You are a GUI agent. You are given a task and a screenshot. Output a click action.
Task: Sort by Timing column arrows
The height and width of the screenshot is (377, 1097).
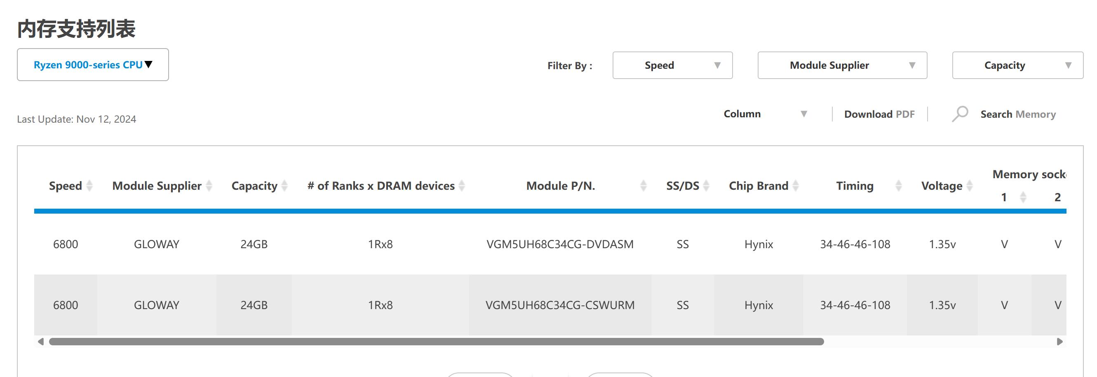click(899, 186)
